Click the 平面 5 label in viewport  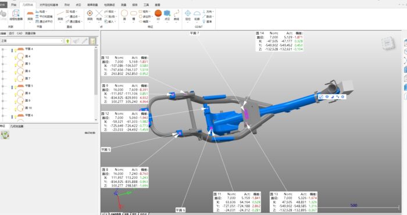[106, 150]
